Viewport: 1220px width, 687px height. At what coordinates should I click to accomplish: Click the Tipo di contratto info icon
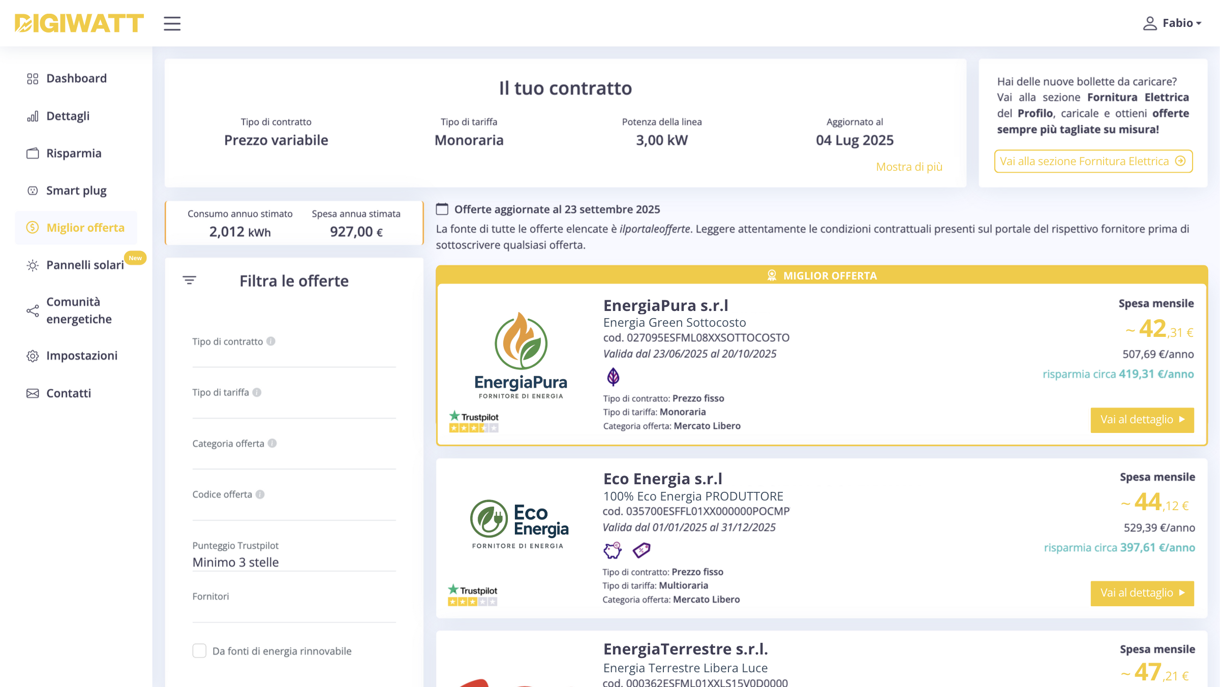271,341
